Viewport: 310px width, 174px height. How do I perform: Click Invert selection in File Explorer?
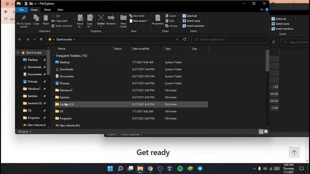(x=193, y=26)
